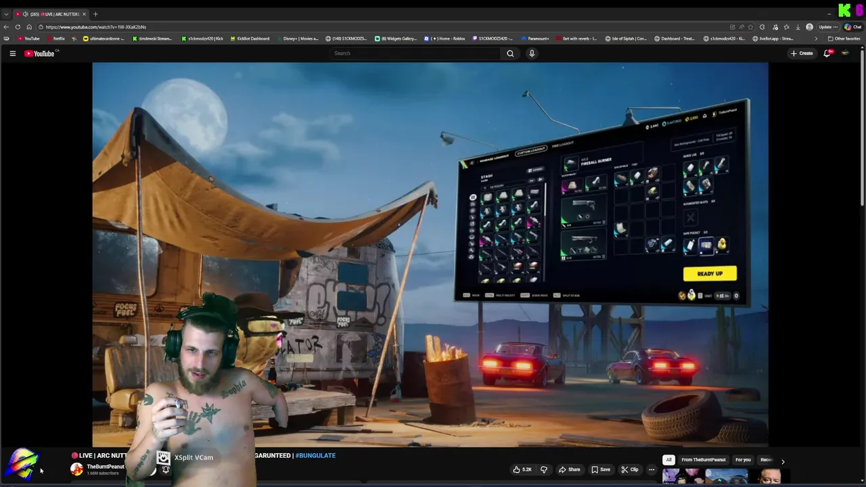
Task: Open the browser profile avatar
Action: point(809,27)
